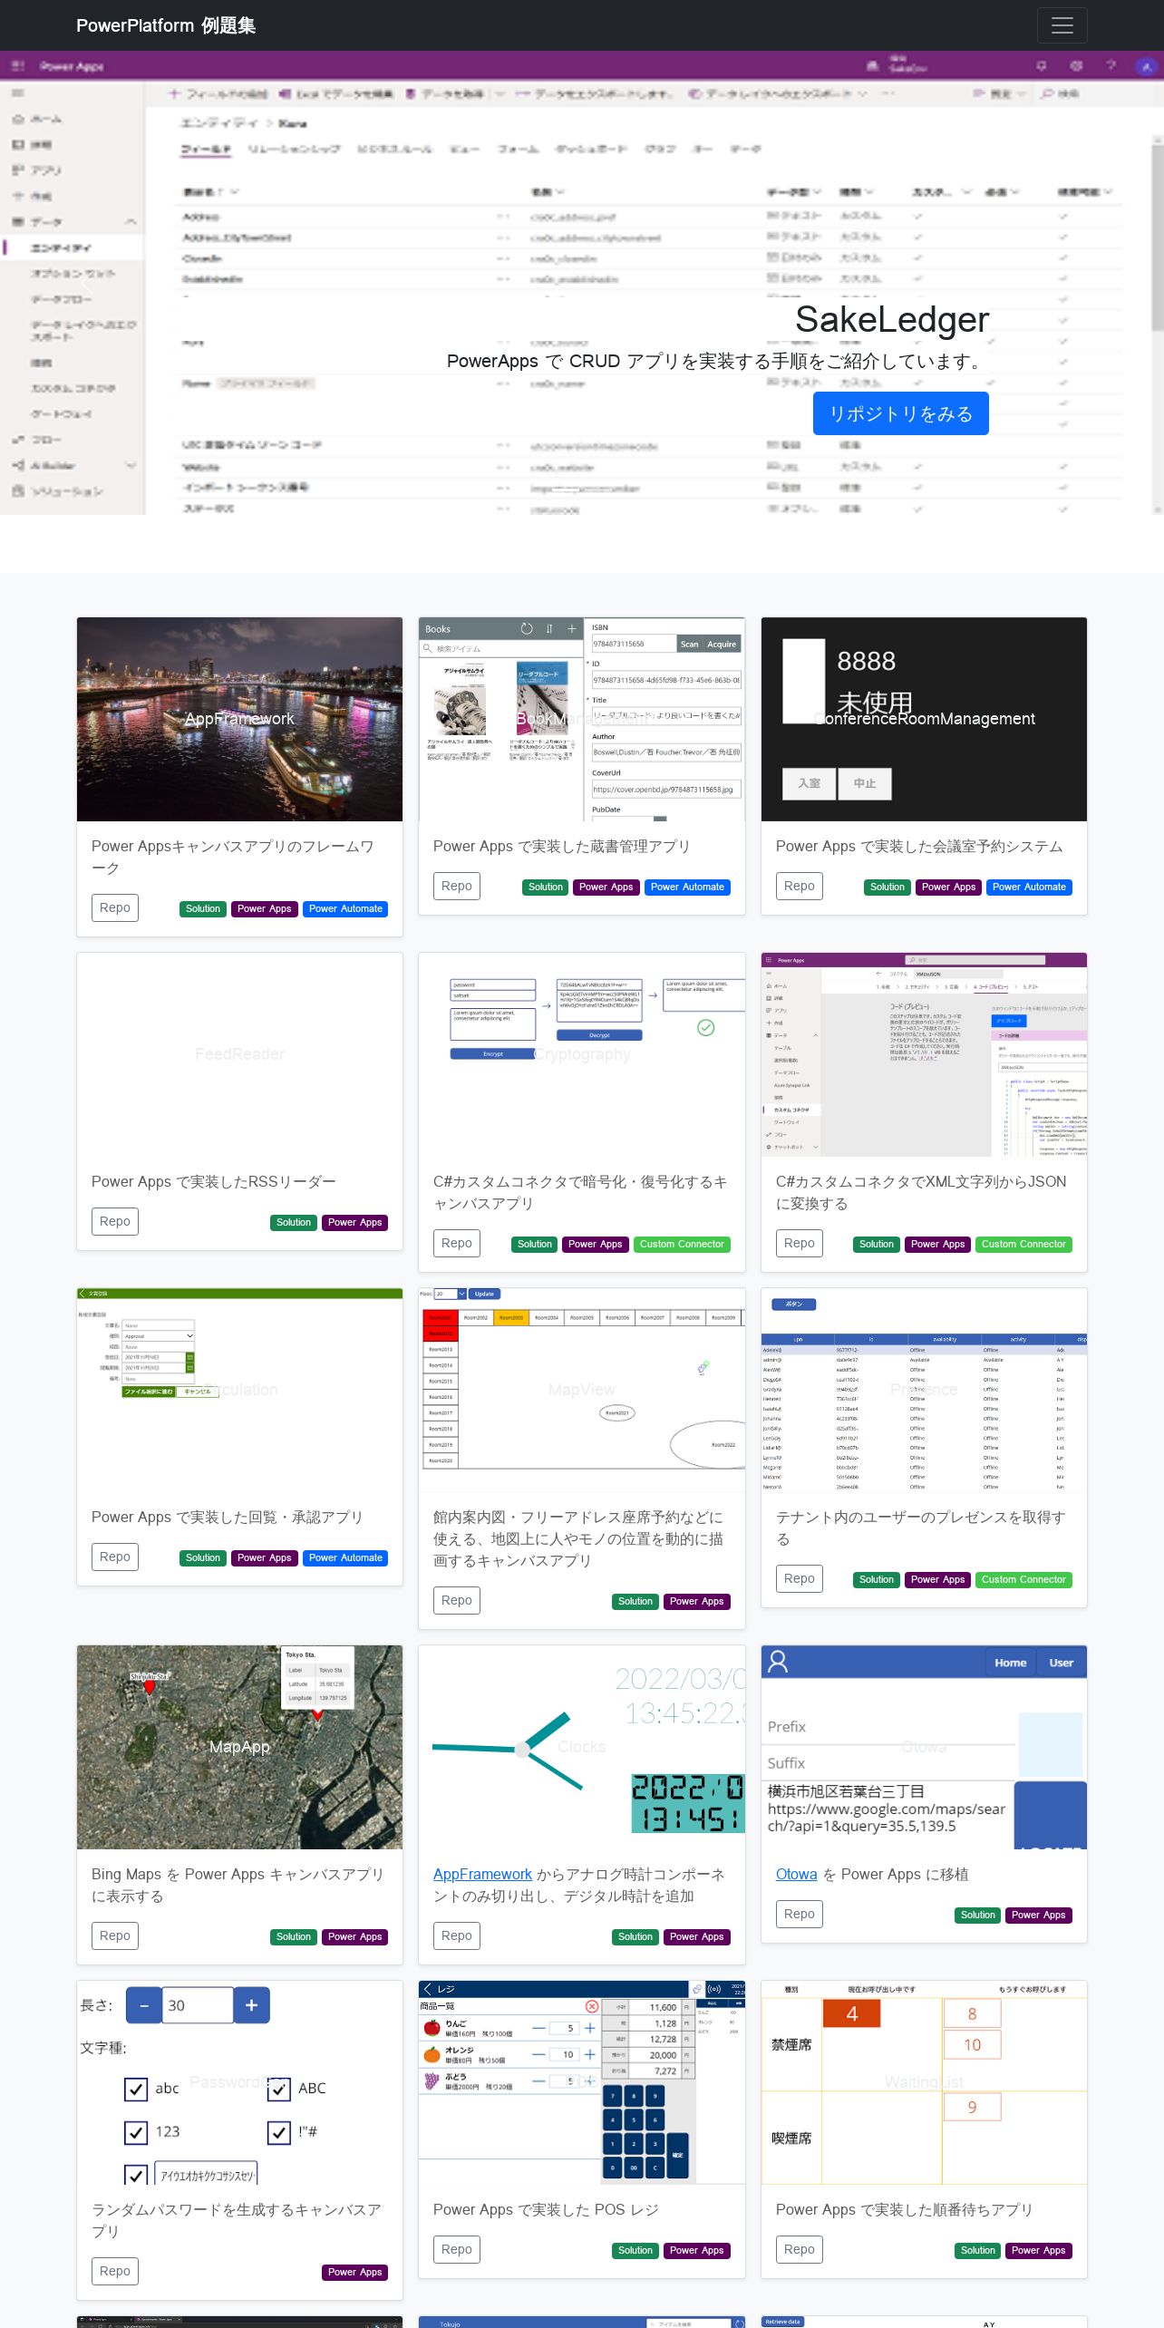Click Power Apps badge on the 順番待ちアプリ card
1164x2328 pixels.
(x=1039, y=2250)
